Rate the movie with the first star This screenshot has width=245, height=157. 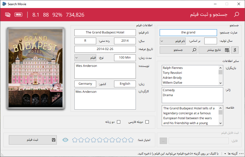point(75,140)
